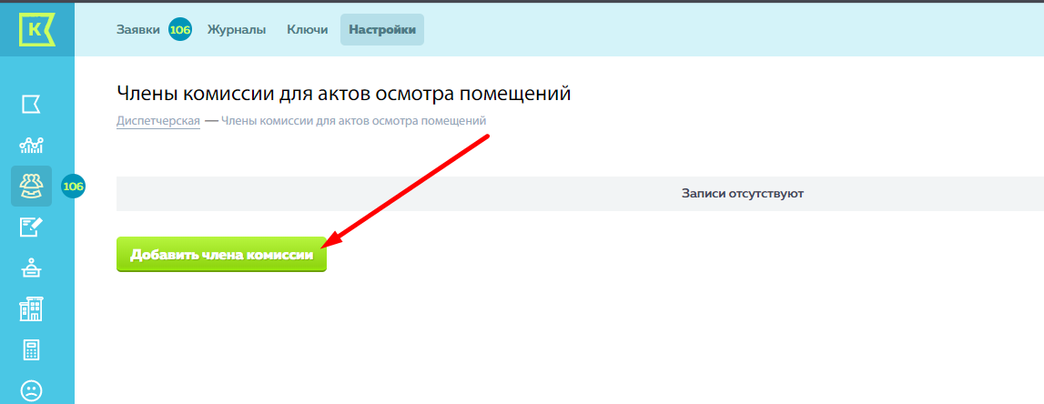Open the analytics graph sidebar icon
The width and height of the screenshot is (1044, 404).
point(31,145)
